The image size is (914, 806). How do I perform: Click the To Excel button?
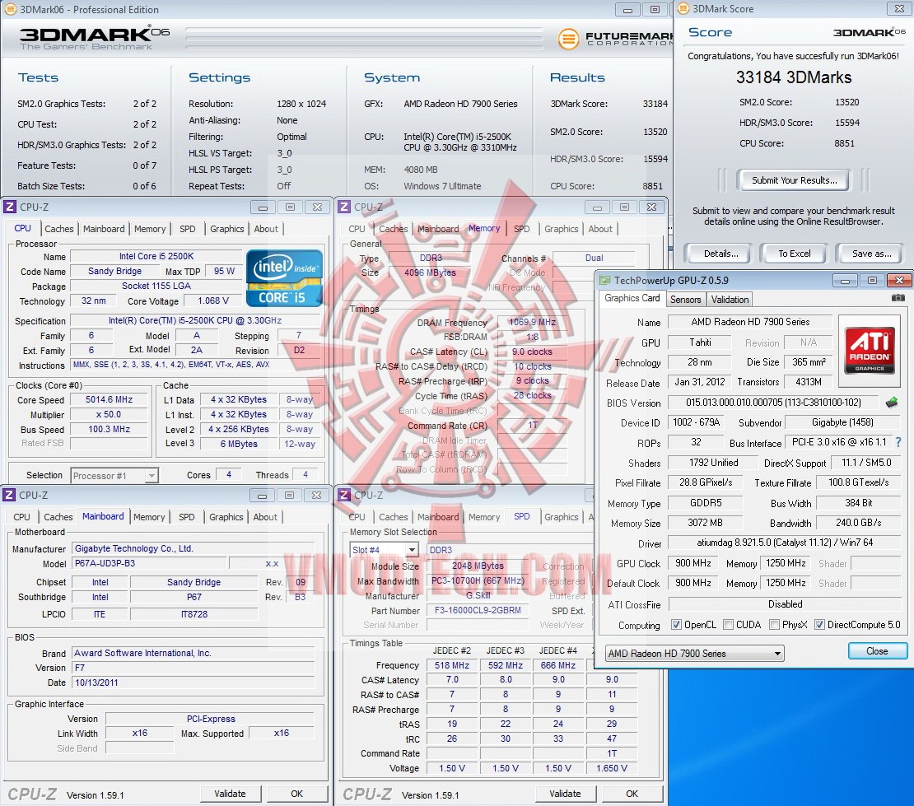point(794,254)
